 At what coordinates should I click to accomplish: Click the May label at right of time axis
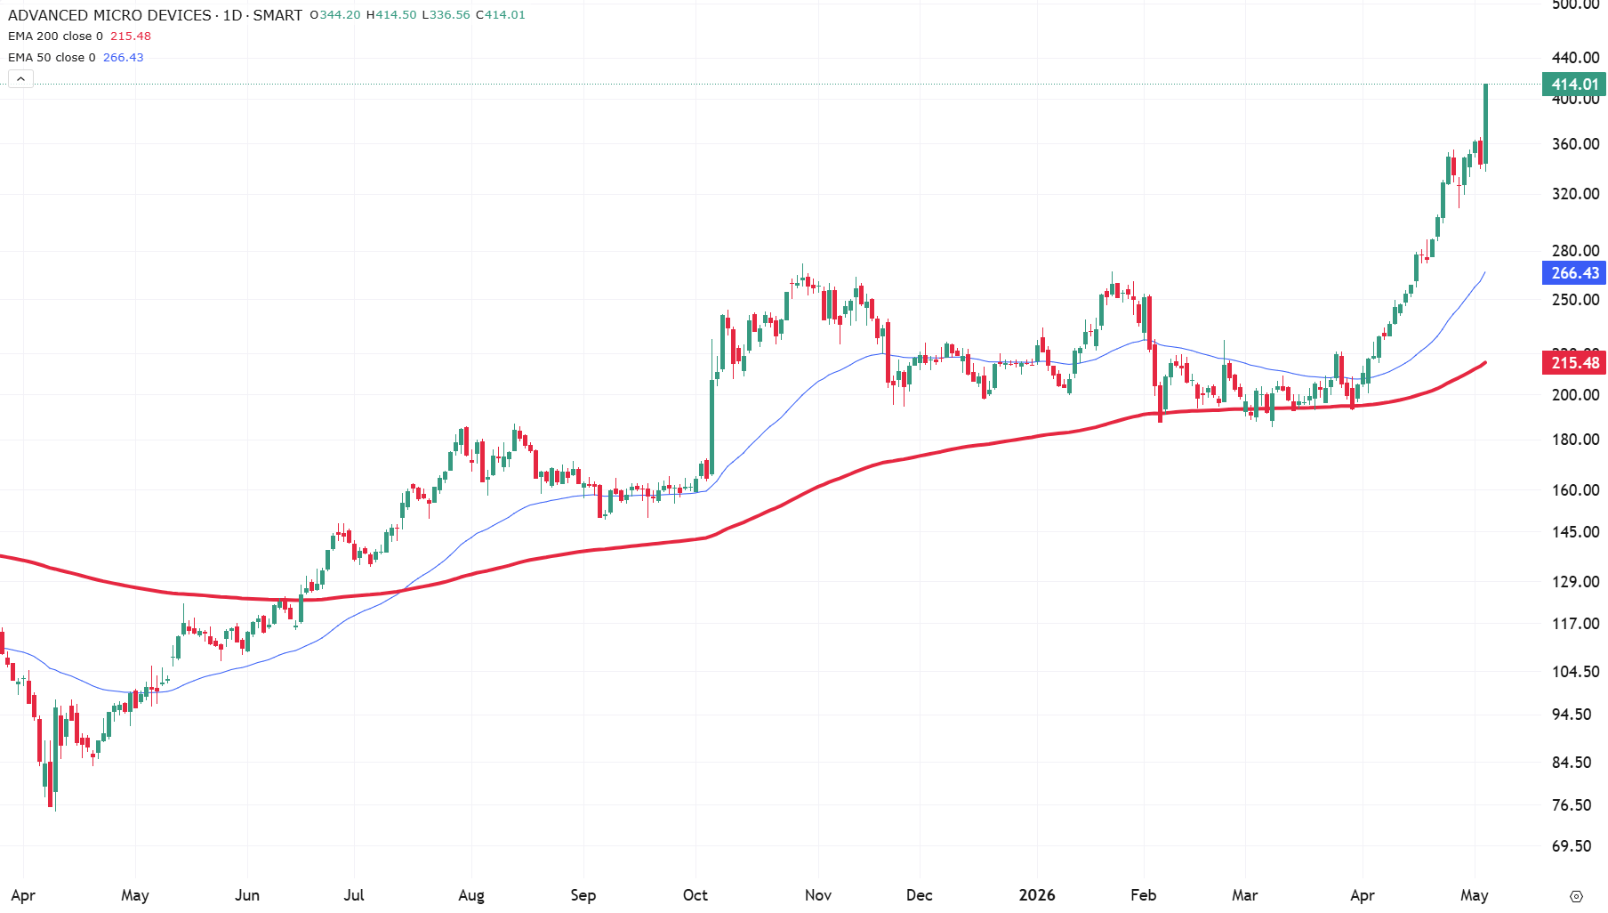1475,895
